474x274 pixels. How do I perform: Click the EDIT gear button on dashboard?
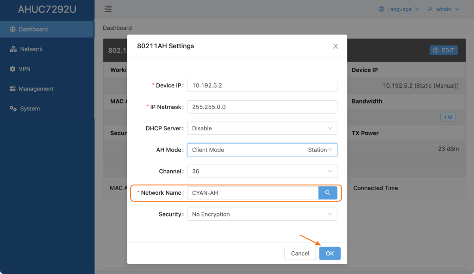[443, 50]
